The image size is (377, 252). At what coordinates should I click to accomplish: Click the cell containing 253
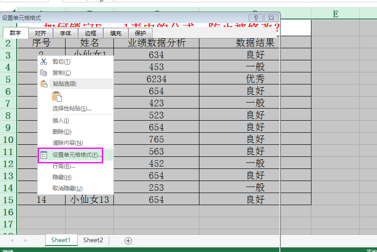[156, 187]
